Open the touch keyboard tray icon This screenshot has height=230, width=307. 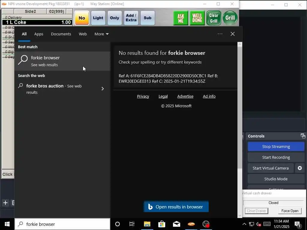pos(267,224)
